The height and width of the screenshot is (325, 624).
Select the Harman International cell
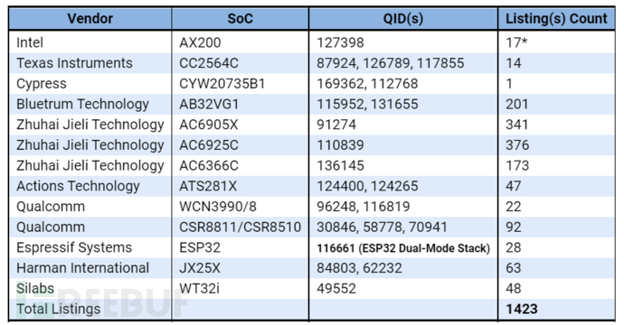tap(90, 268)
